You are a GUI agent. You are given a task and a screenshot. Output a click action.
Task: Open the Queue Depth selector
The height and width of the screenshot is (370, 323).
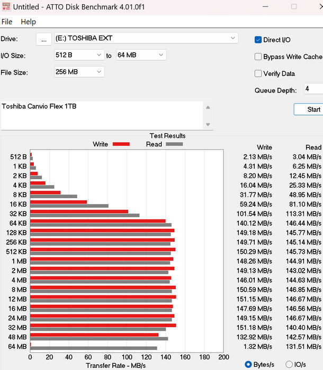[x=313, y=89]
